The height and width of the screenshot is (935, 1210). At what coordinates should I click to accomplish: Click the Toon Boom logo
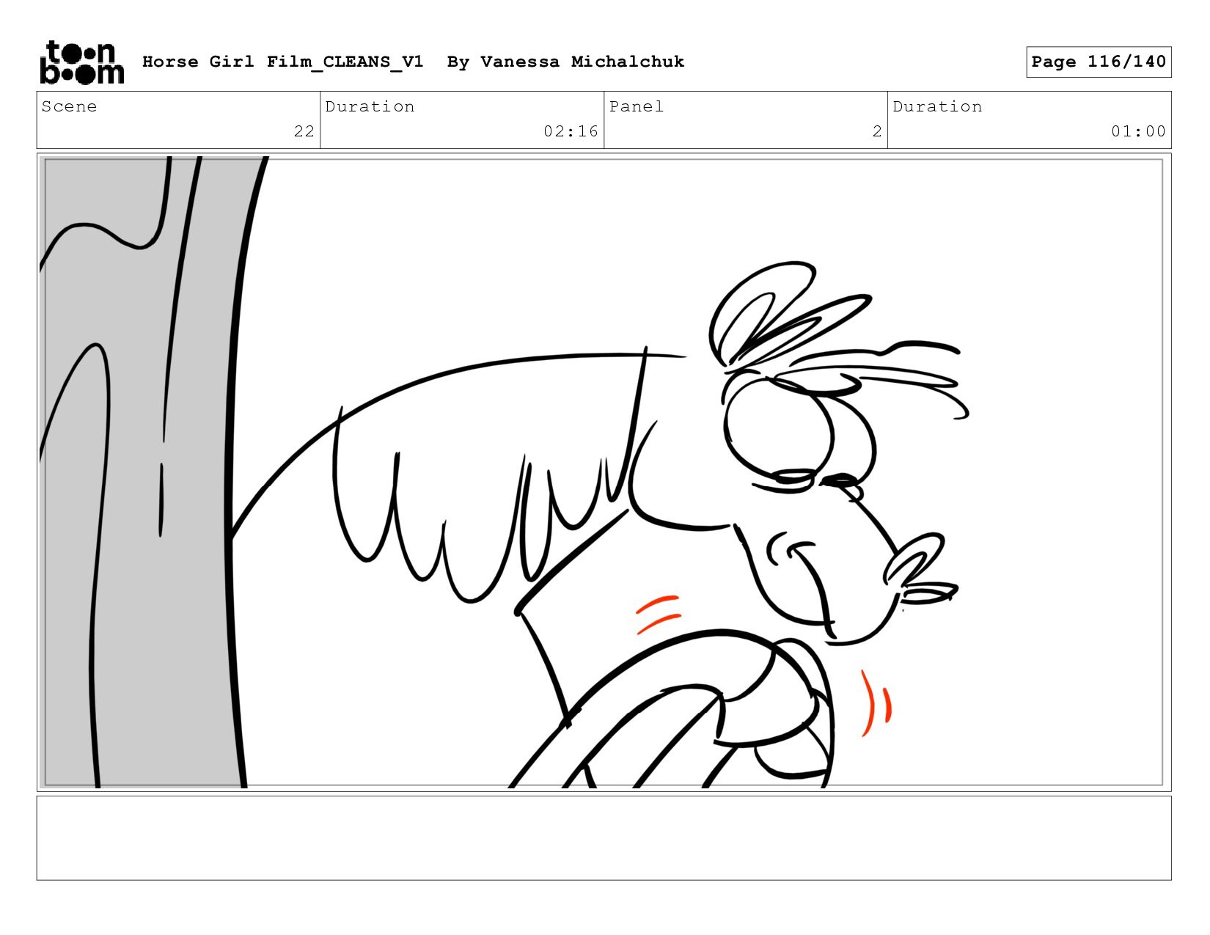[81, 62]
